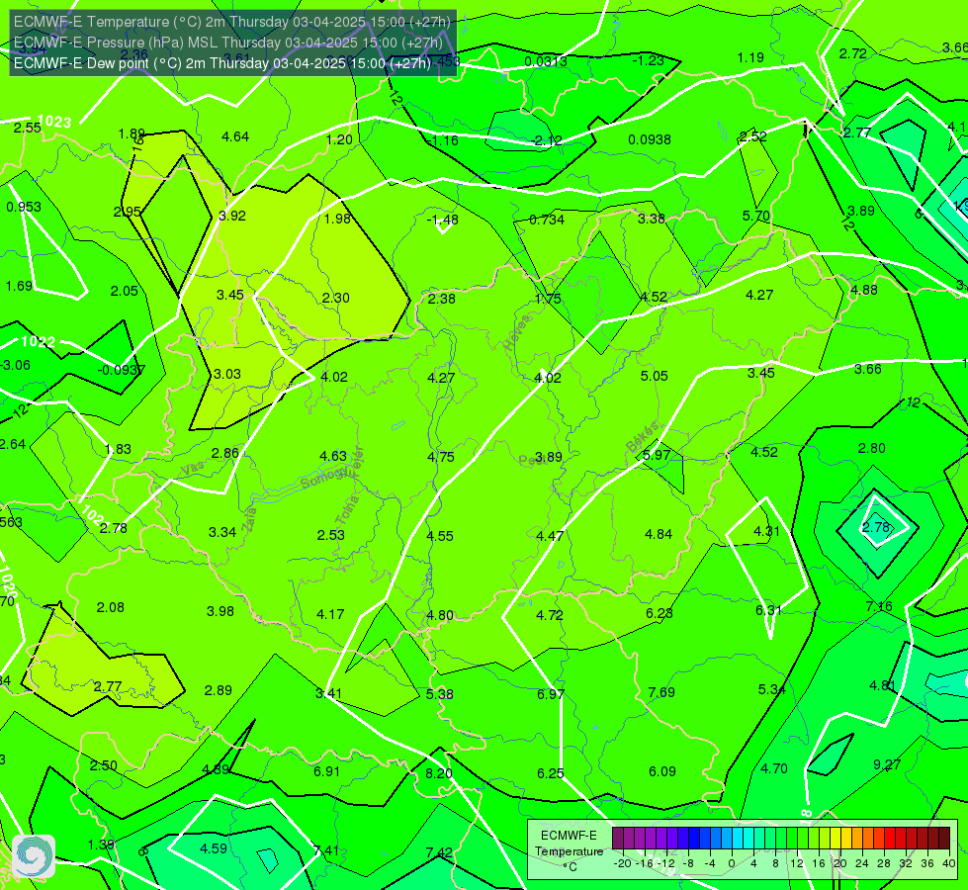Click the legend title 'ECMWF-E Temperature °C'
The height and width of the screenshot is (890, 968).
pyautogui.click(x=569, y=851)
